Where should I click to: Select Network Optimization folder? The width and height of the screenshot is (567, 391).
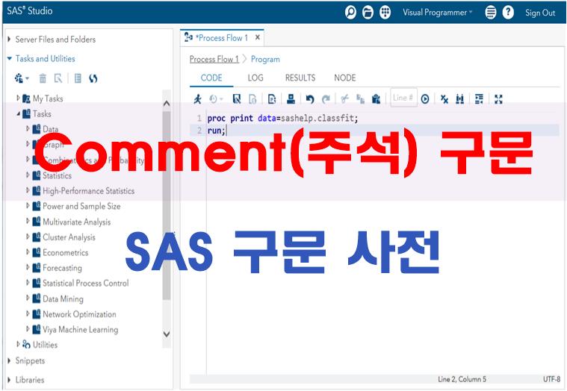point(79,314)
